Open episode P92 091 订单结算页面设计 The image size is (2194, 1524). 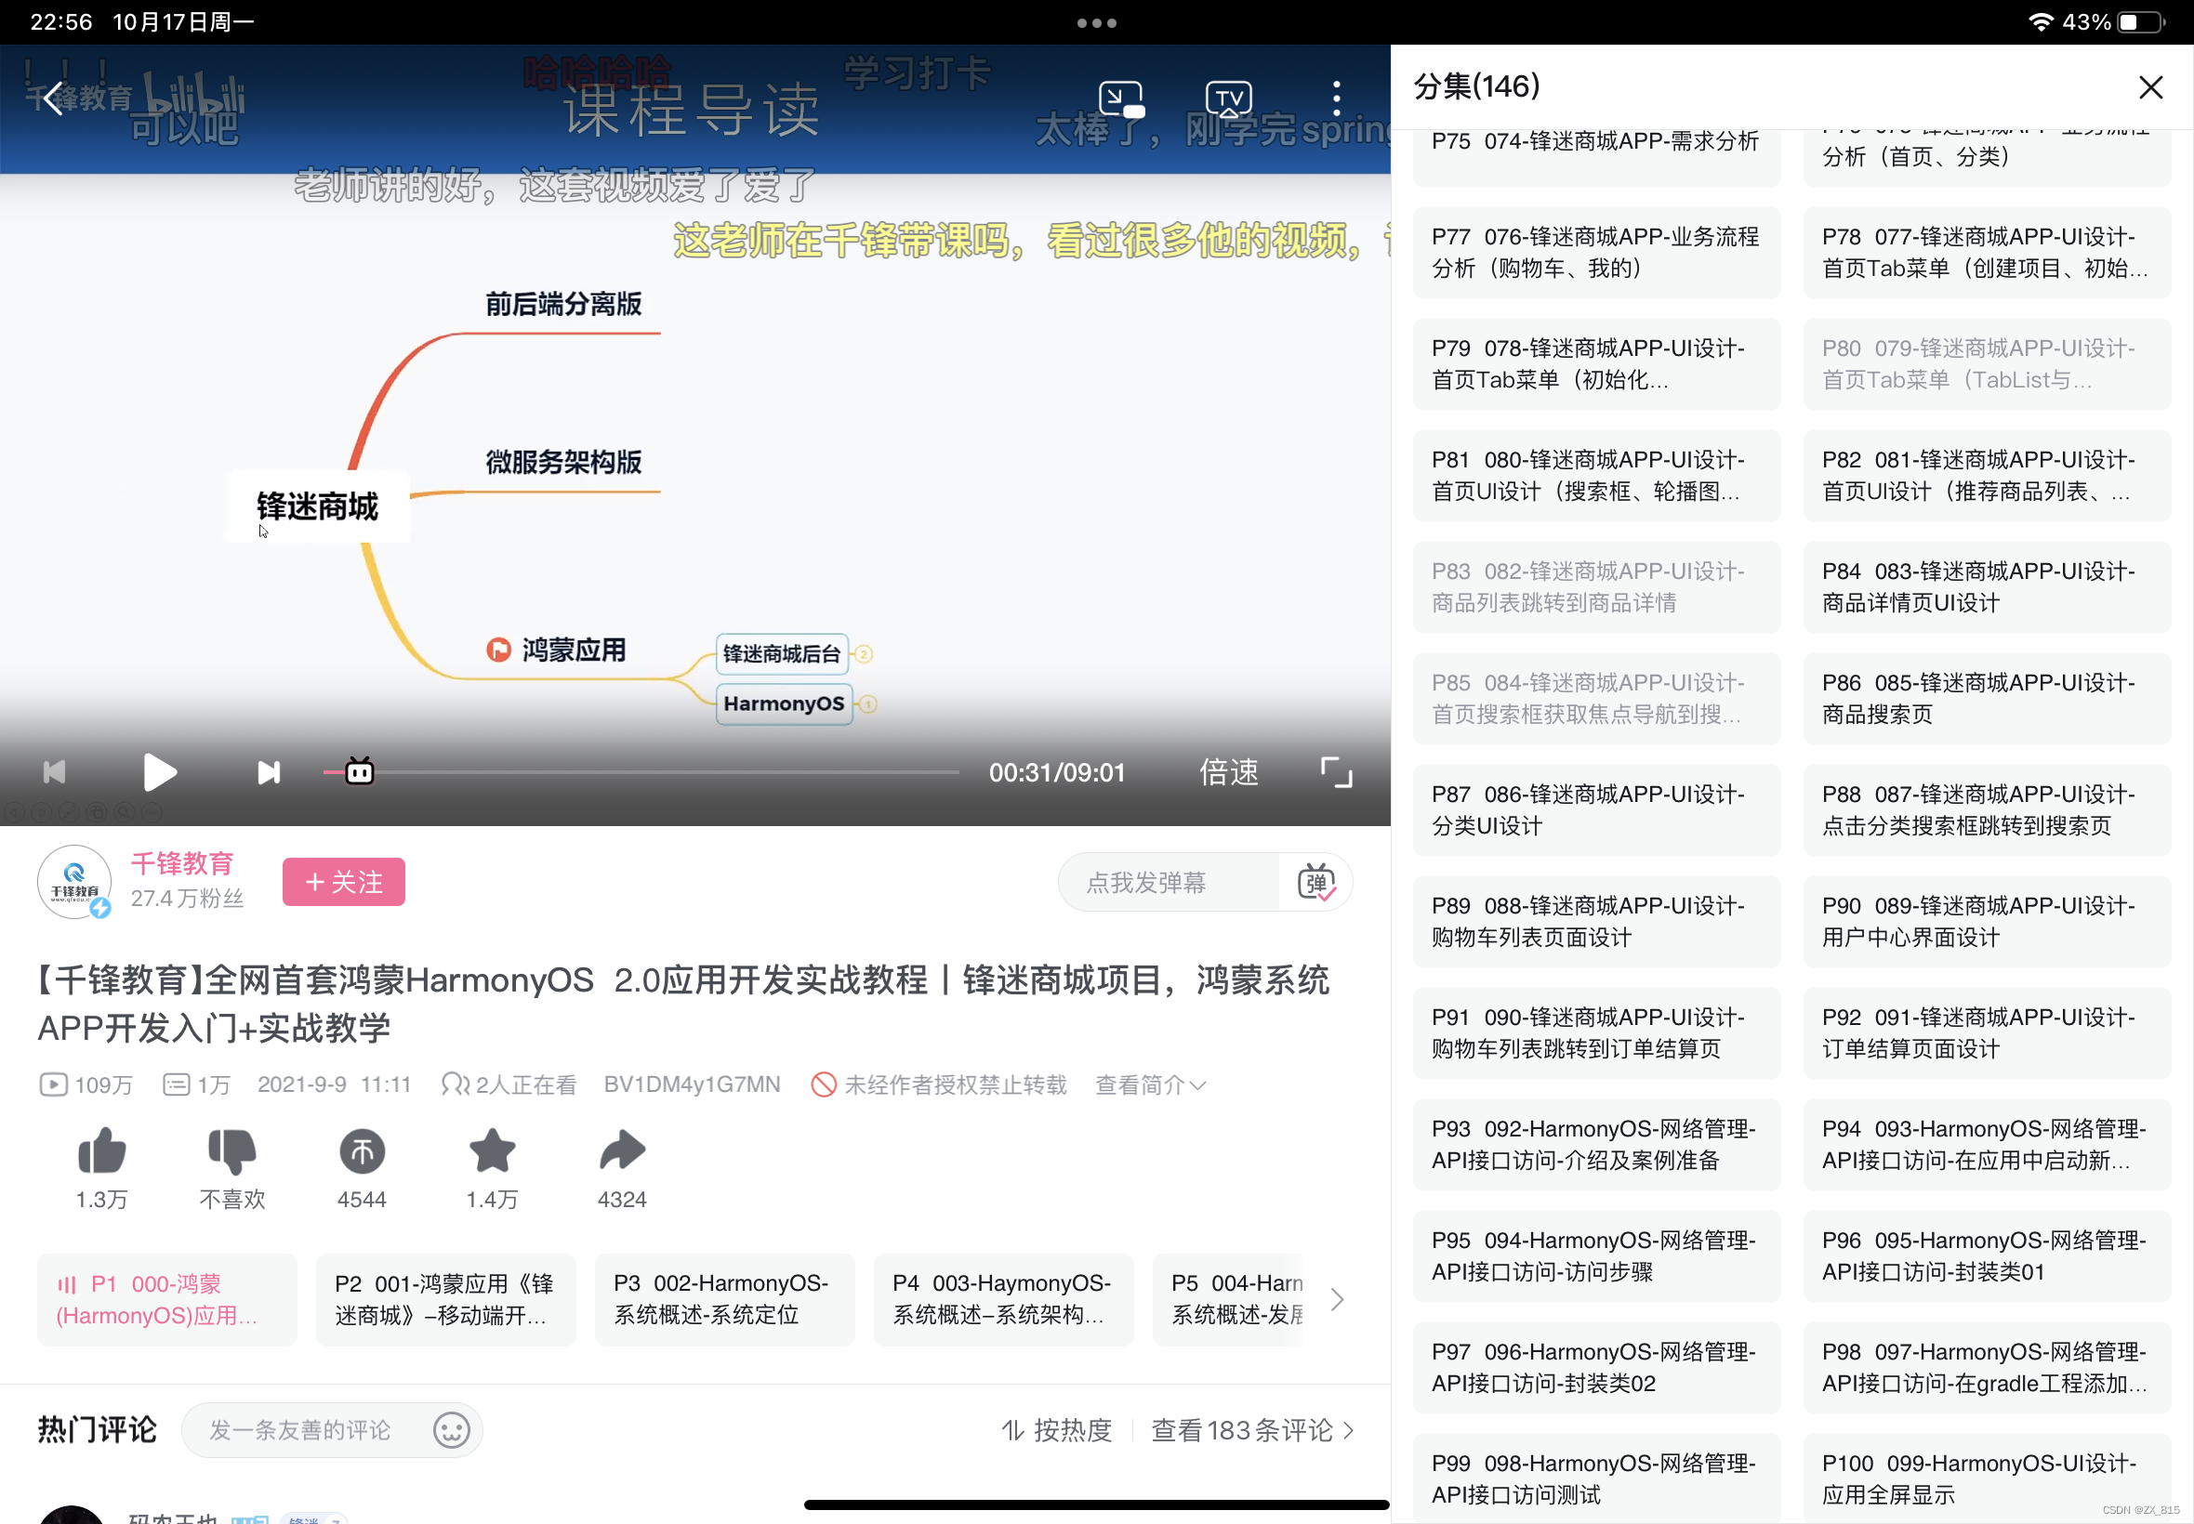tap(1987, 1033)
